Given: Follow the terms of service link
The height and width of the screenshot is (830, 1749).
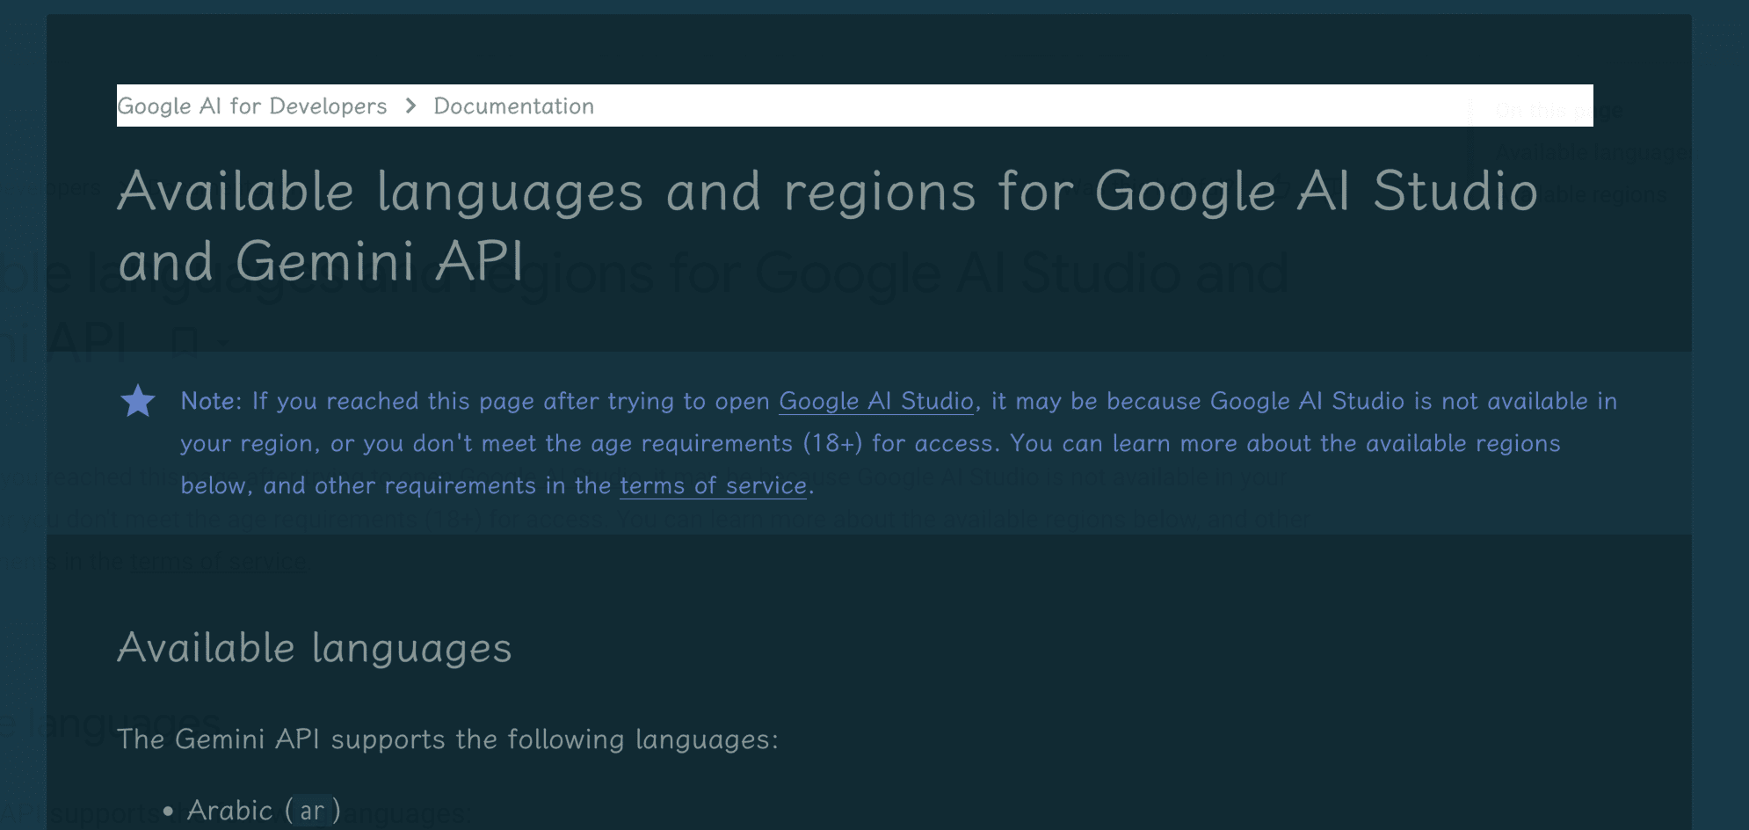Looking at the screenshot, I should click(714, 486).
